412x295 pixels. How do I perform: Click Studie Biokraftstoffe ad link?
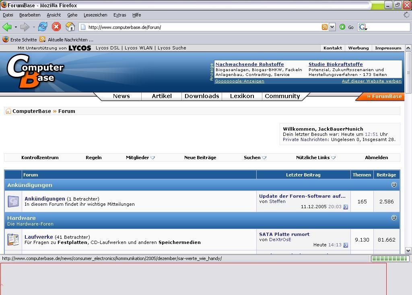336,64
